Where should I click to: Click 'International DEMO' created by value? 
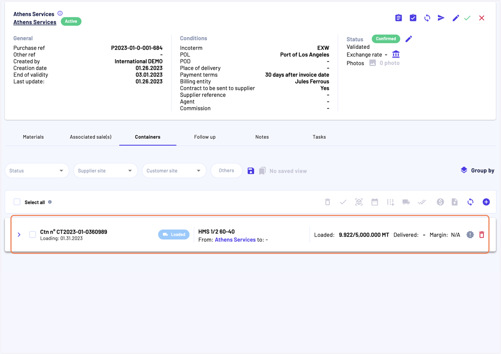tap(139, 61)
